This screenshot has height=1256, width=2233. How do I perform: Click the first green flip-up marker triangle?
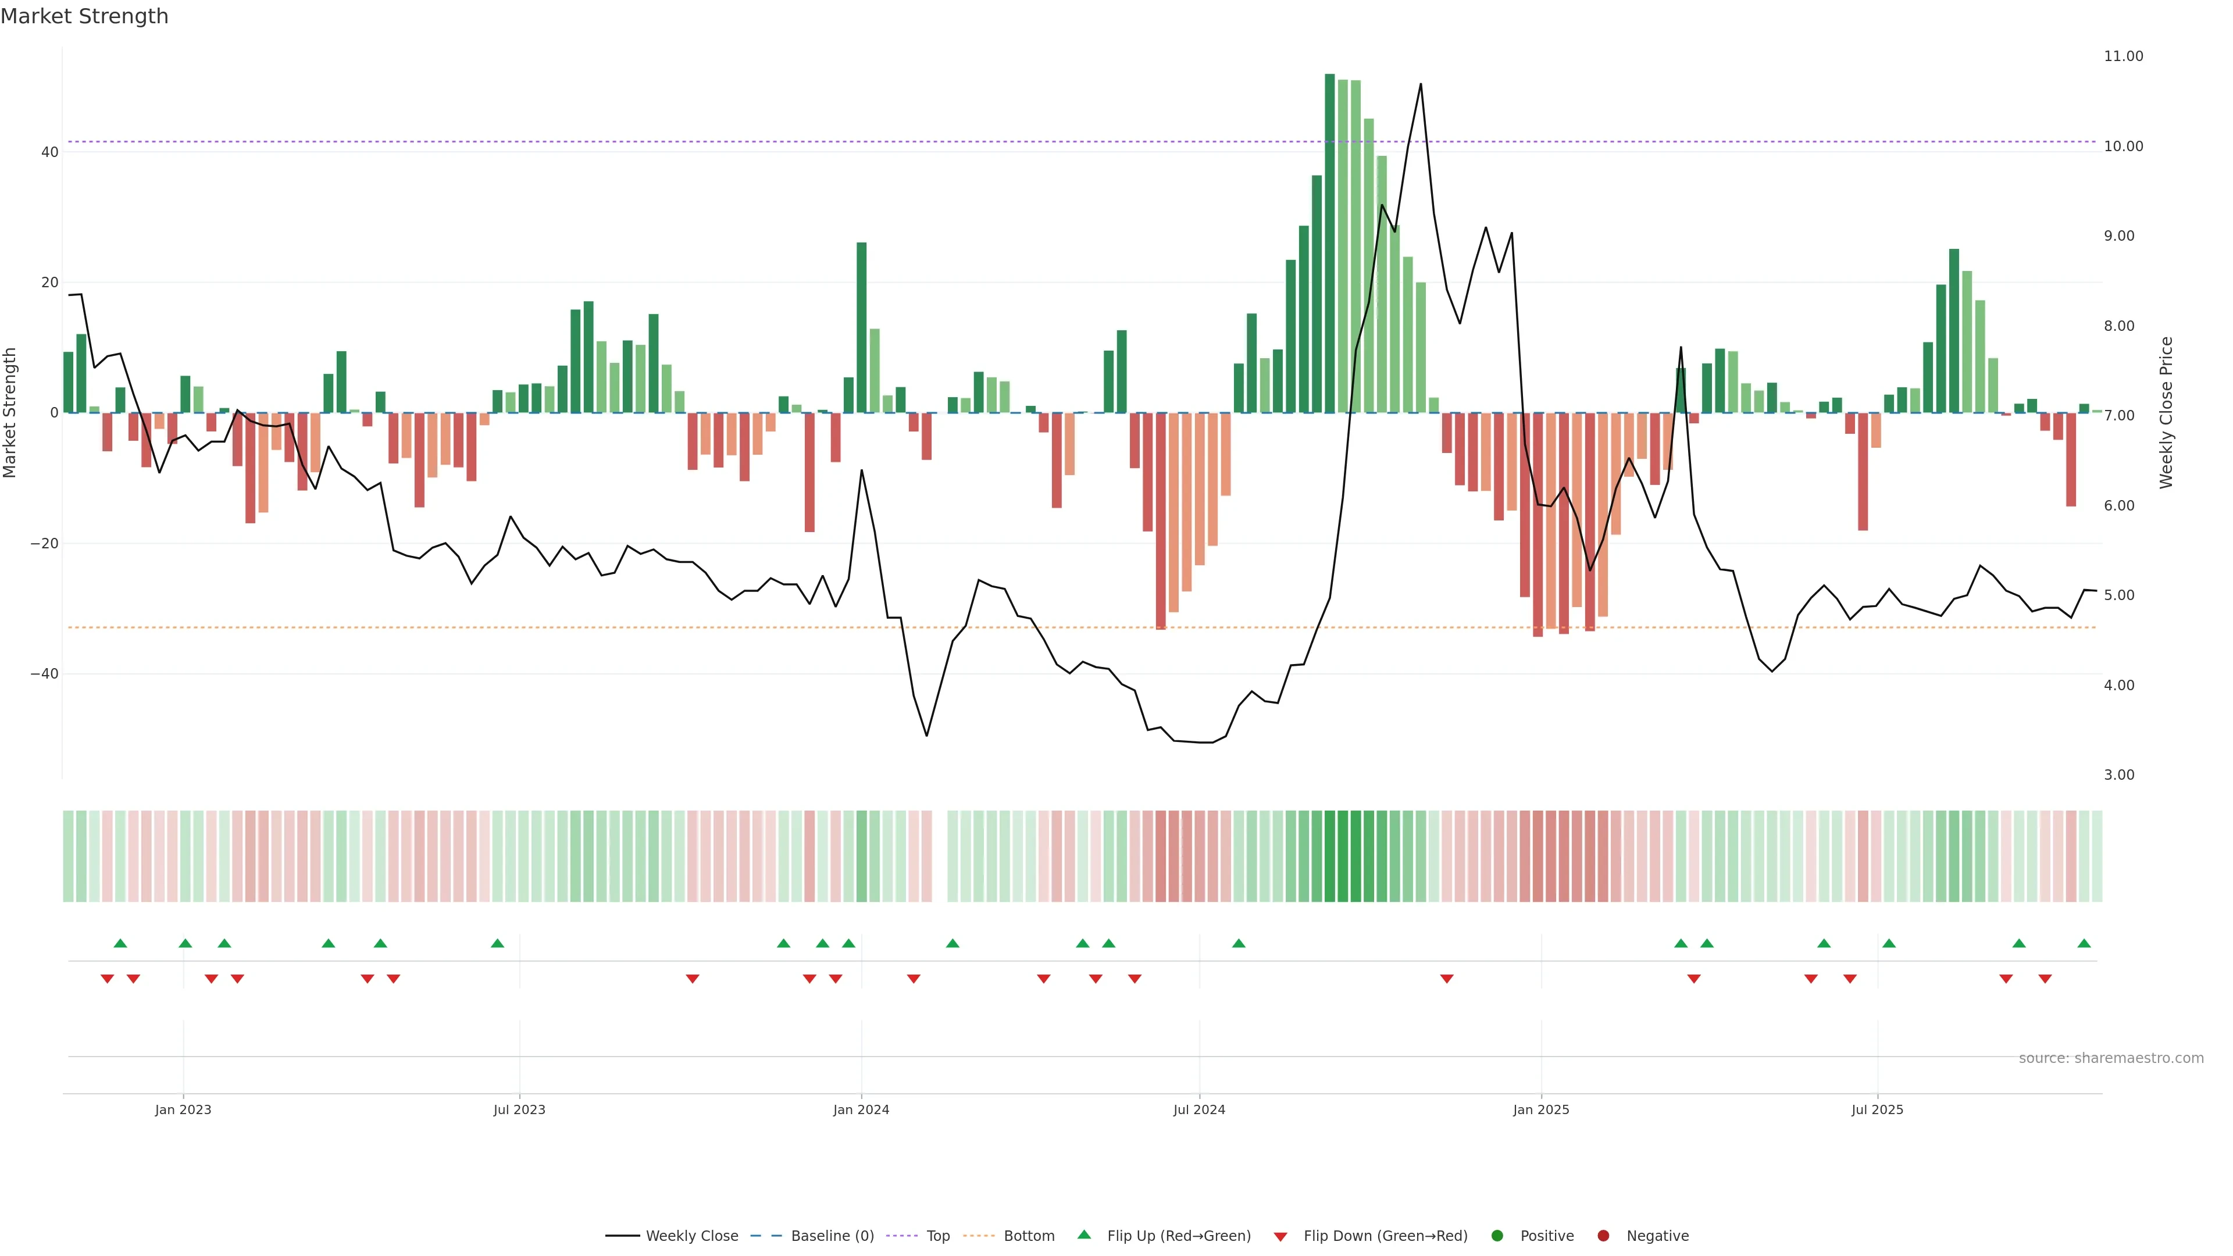[x=120, y=943]
